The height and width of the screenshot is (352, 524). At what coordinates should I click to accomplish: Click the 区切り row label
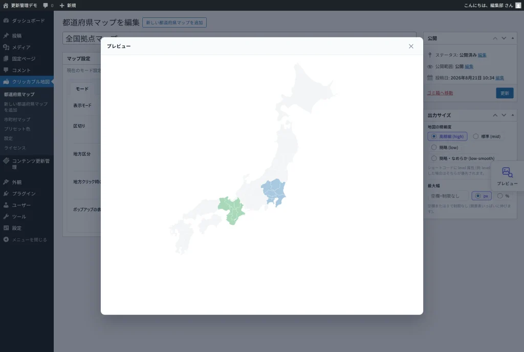point(79,126)
